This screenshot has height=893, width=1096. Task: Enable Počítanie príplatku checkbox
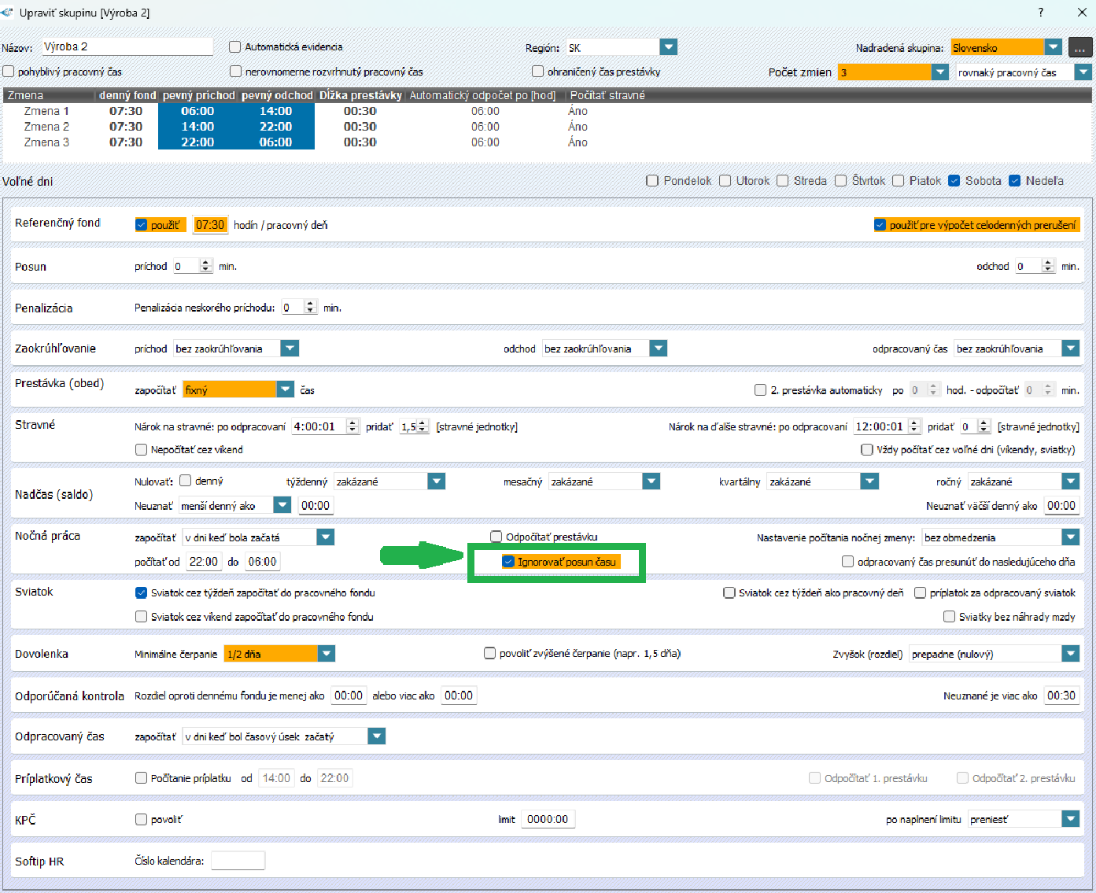[x=142, y=778]
